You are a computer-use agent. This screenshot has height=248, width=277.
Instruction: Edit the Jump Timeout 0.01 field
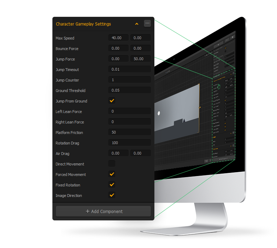pos(130,69)
